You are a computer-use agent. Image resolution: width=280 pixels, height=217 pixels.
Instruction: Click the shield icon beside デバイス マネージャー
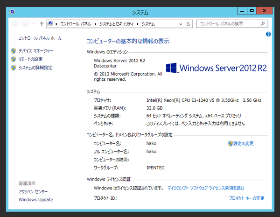click(14, 51)
